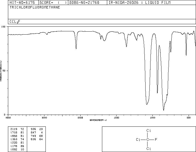Click the top Cl atom in the structure
196x152 pixels.
[x=149, y=131]
